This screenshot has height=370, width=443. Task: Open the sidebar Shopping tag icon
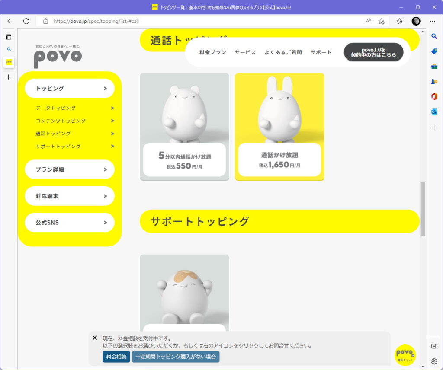[x=434, y=51]
